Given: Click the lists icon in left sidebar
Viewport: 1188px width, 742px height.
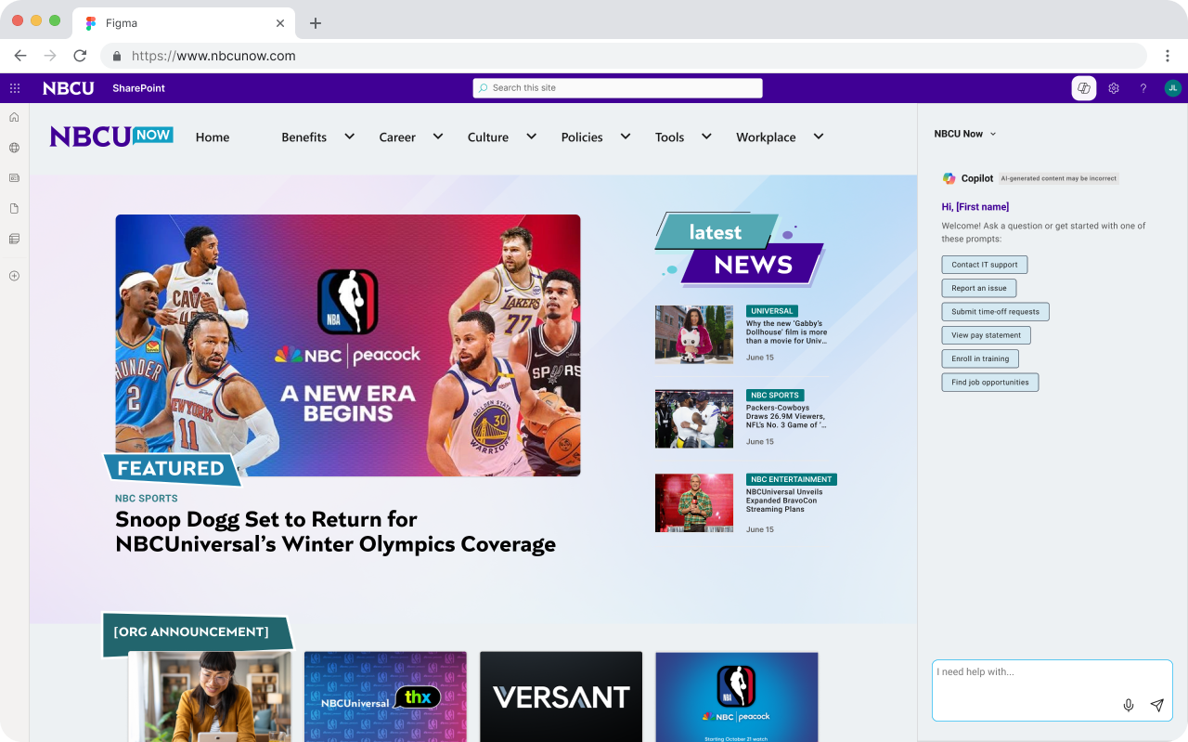Looking at the screenshot, I should click(14, 239).
